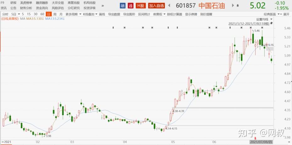Click the 区间统计 range statistics button

[144, 14]
